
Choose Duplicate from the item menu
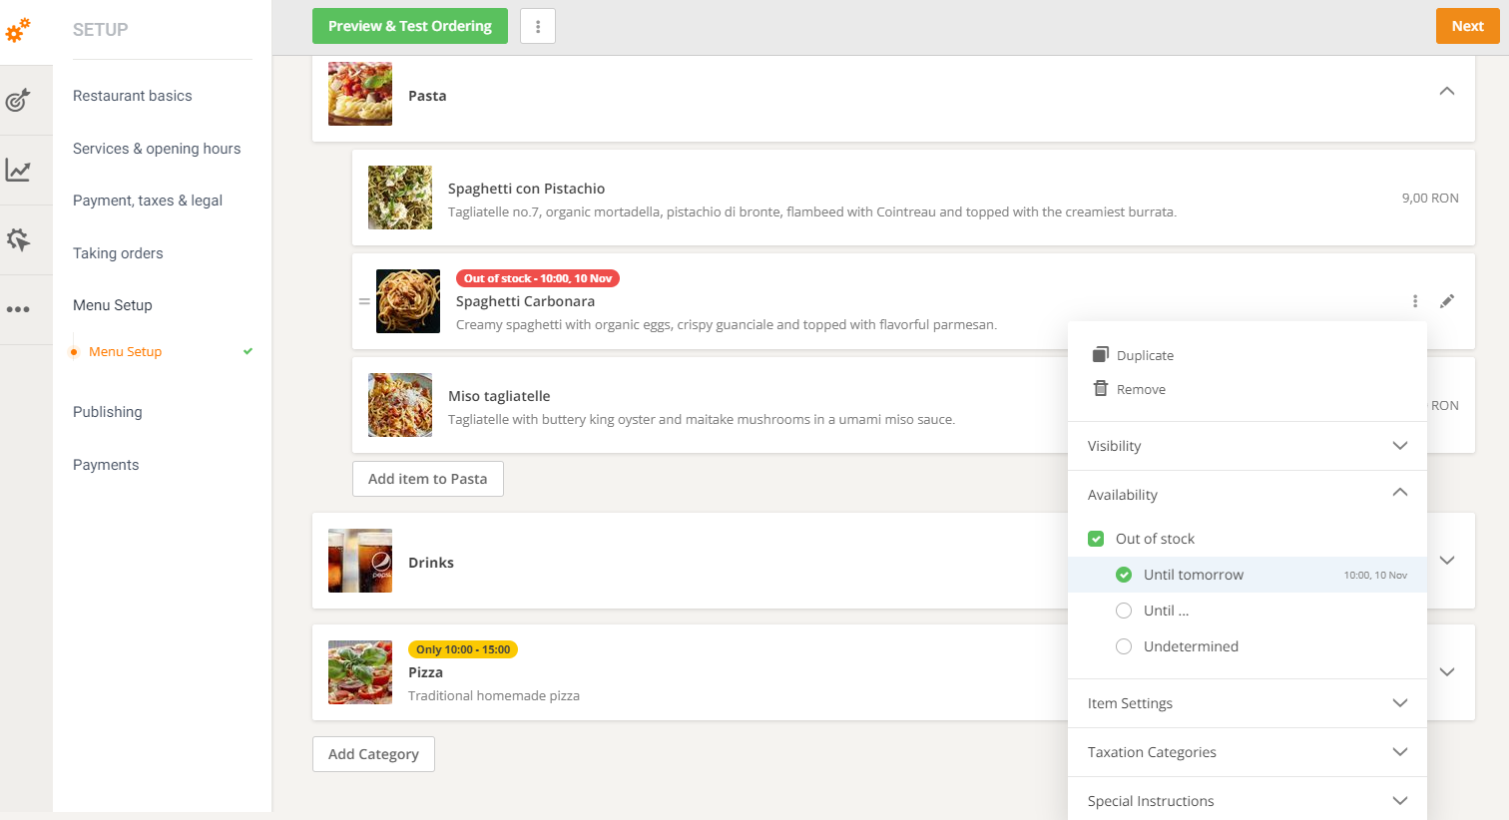(x=1145, y=354)
